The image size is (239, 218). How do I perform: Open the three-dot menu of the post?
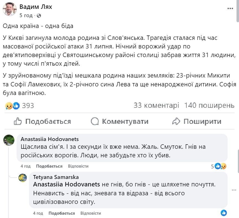pos(230,8)
